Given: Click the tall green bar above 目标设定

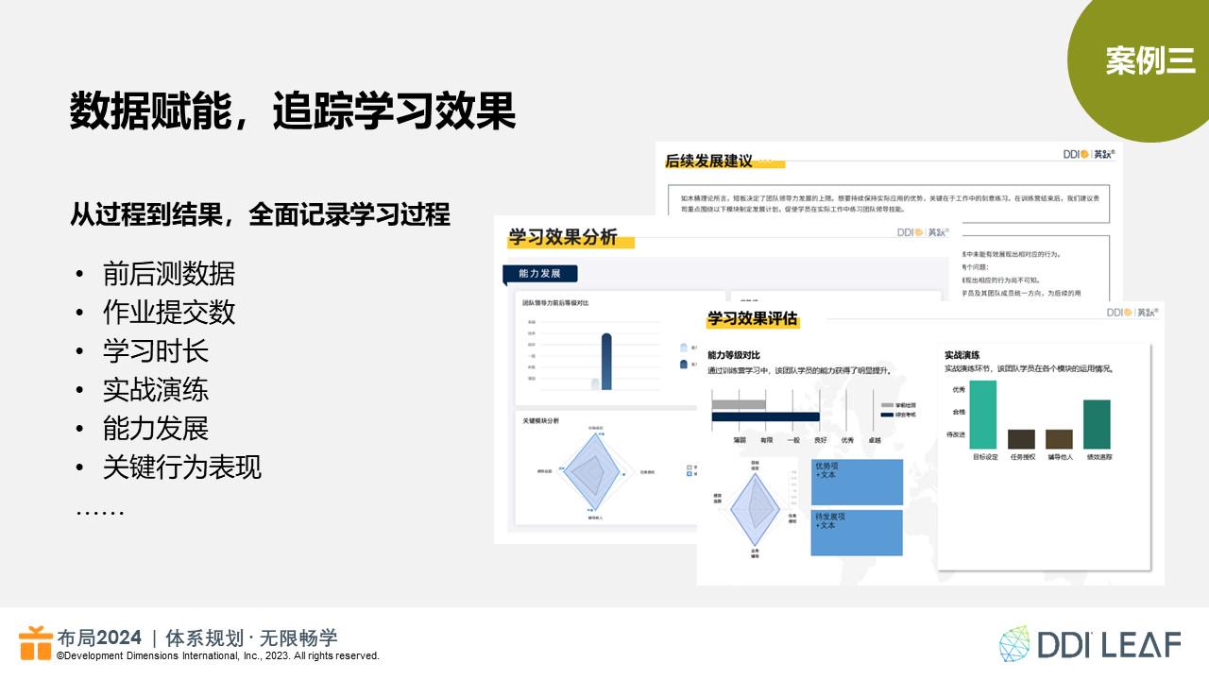Looking at the screenshot, I should (x=983, y=415).
